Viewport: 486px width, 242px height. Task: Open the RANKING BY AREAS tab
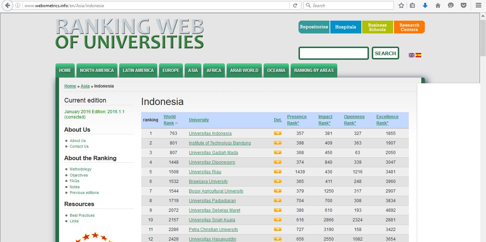(314, 70)
